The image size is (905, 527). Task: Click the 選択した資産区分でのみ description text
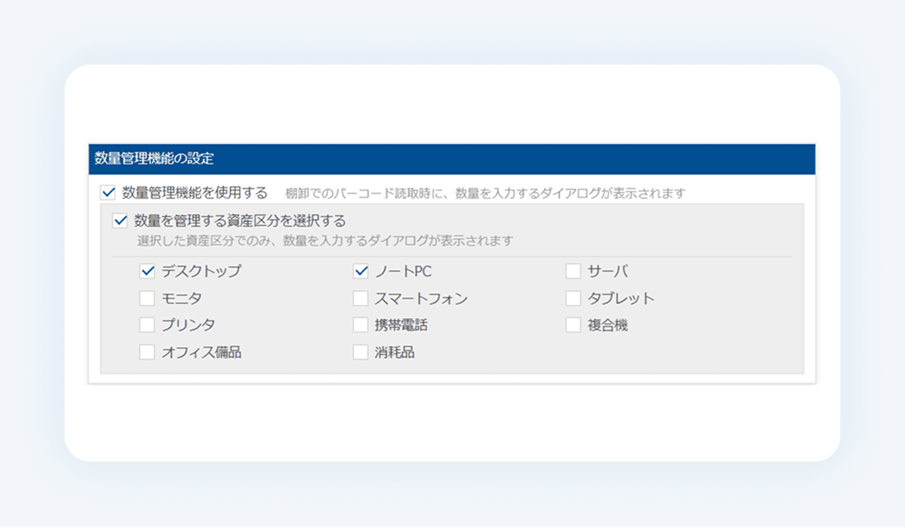[325, 240]
